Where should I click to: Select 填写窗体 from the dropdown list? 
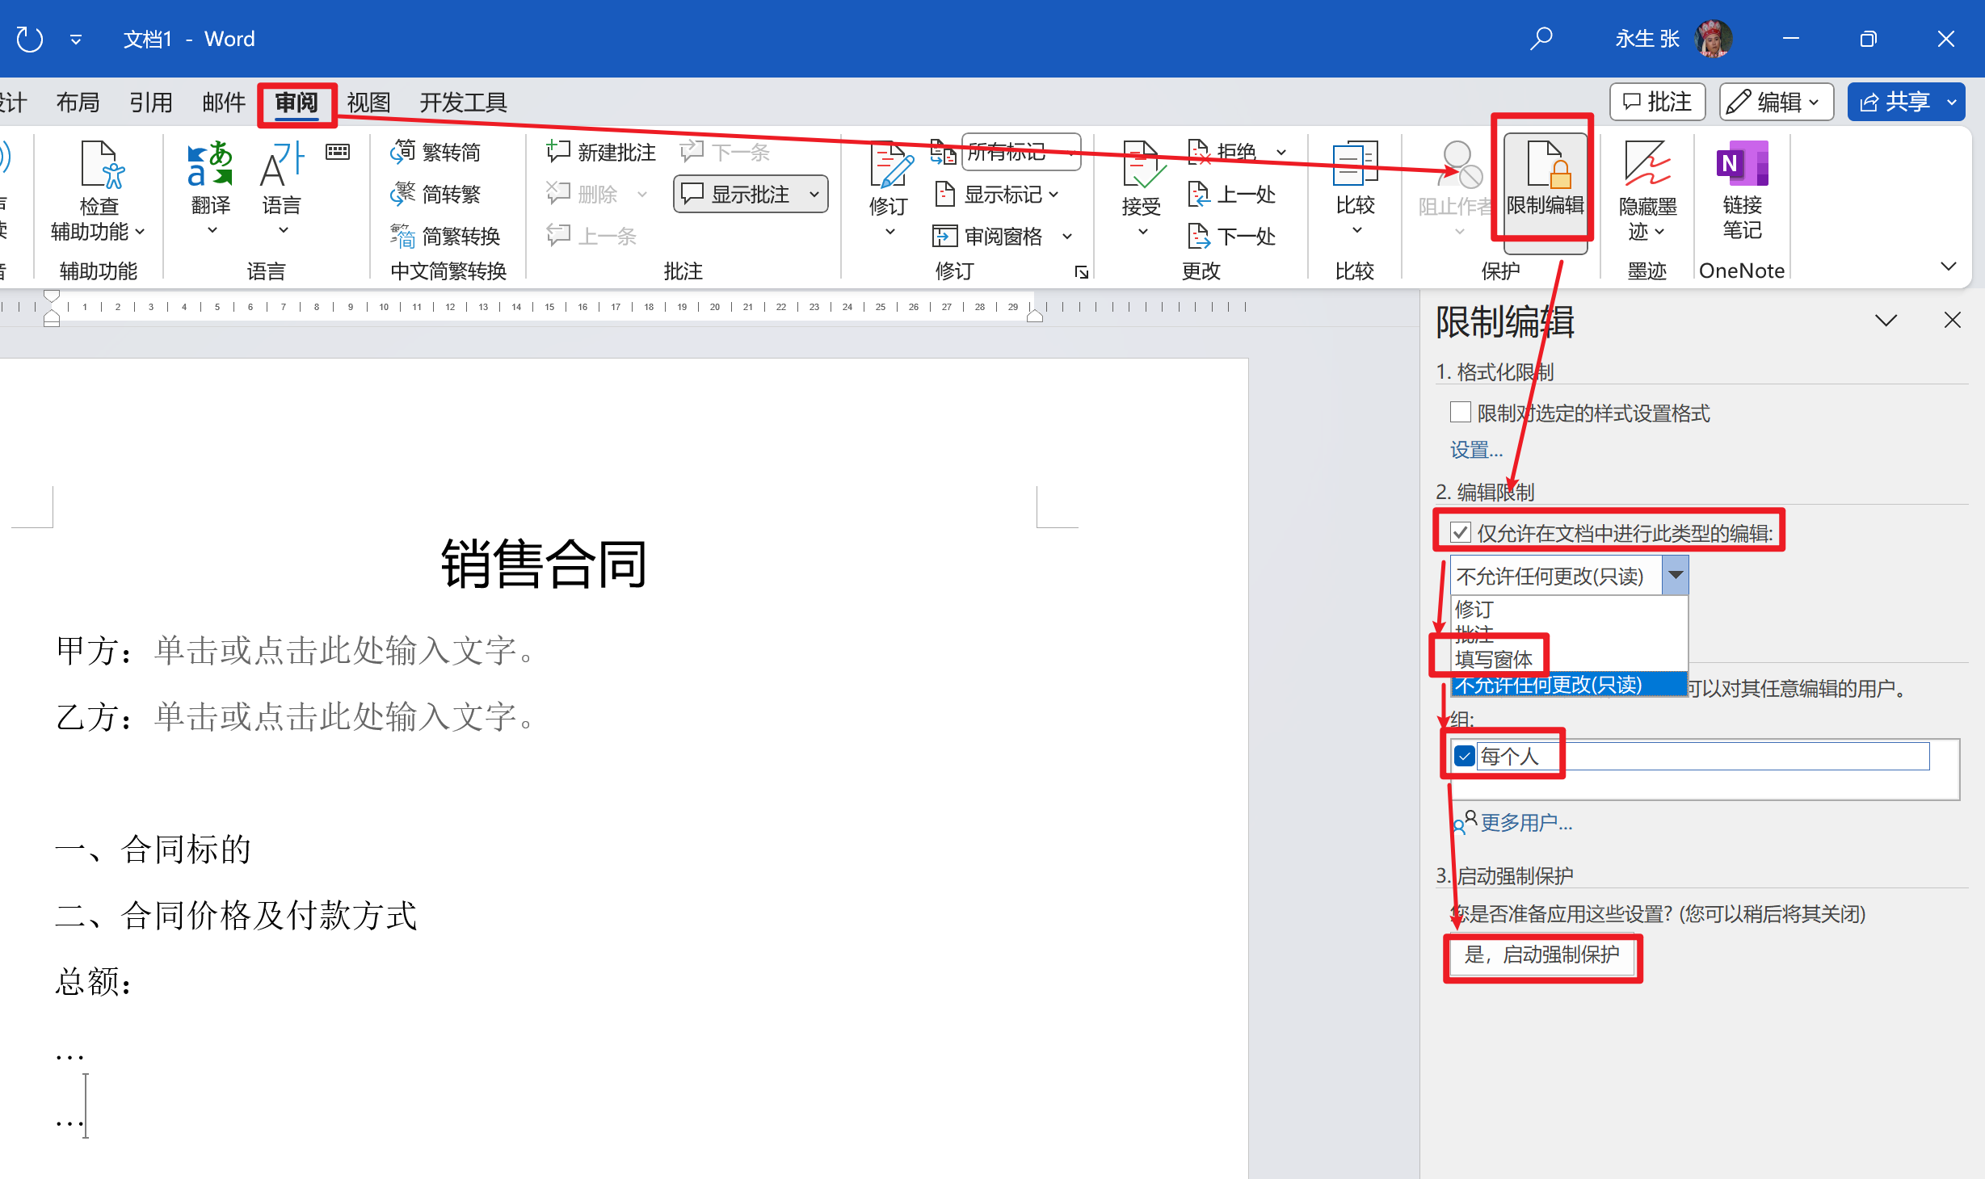[1494, 659]
